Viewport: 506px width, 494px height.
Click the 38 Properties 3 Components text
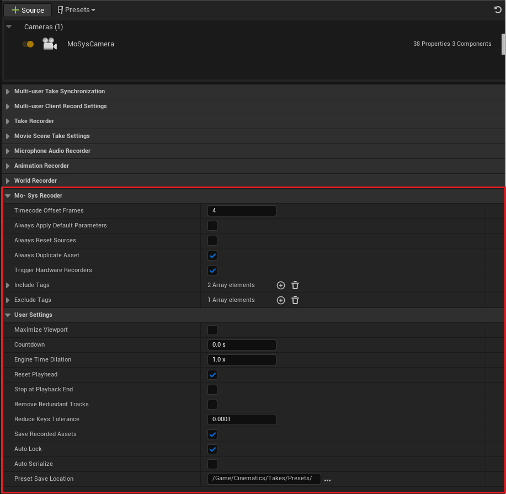click(x=452, y=44)
